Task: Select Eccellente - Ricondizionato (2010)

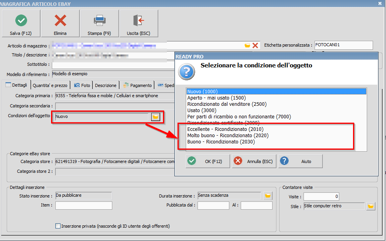Action: 276,129
